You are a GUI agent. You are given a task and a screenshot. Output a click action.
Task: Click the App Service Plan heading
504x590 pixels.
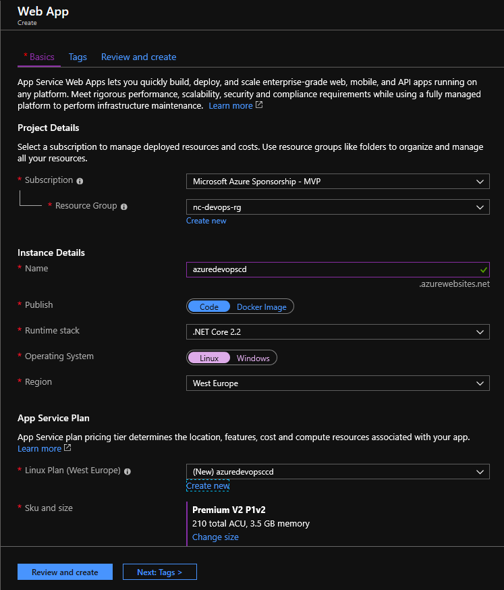pos(53,419)
